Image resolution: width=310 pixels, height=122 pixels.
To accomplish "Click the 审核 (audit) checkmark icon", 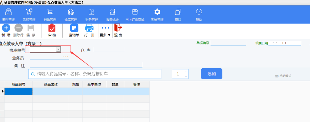I will 52,28.
